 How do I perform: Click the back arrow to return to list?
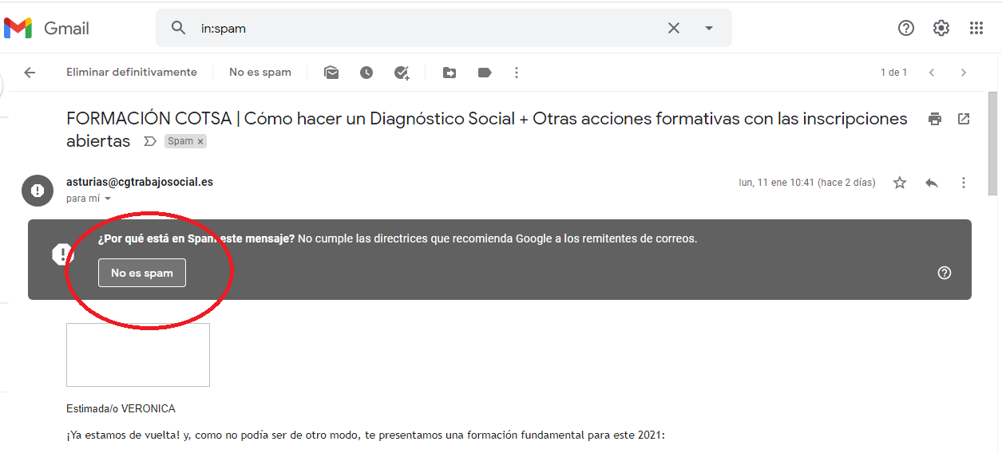(30, 73)
